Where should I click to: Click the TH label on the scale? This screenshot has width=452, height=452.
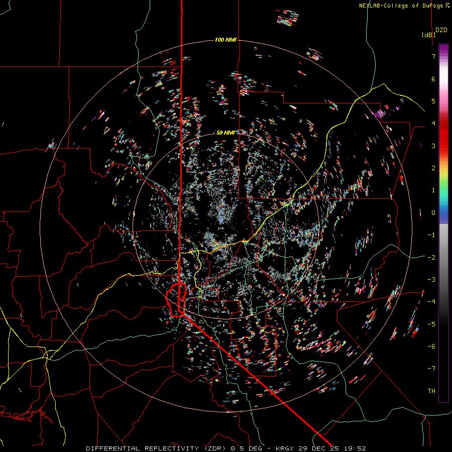(x=431, y=391)
